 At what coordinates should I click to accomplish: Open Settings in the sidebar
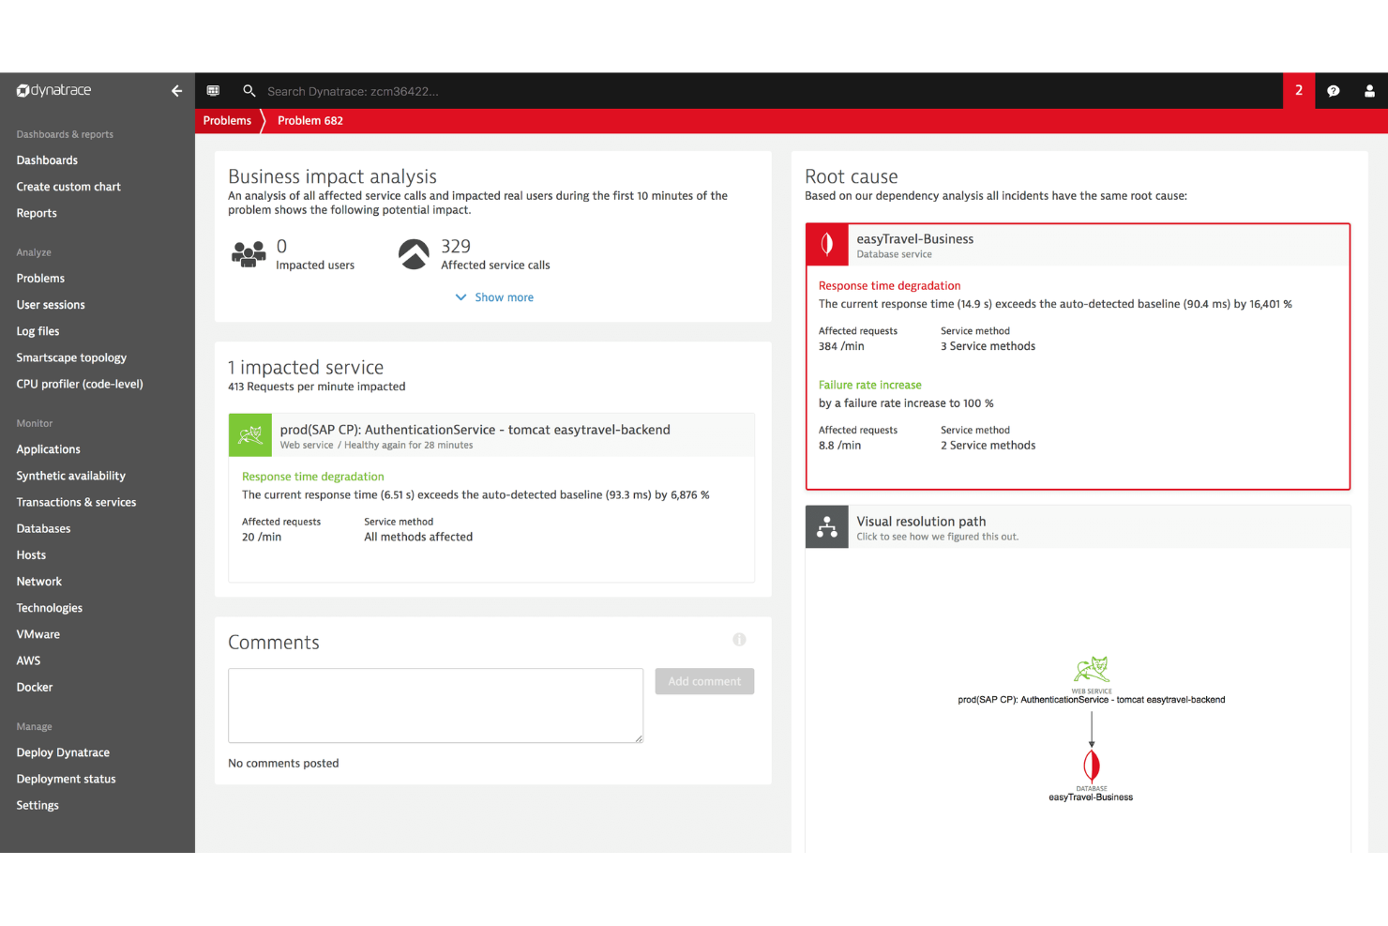(x=38, y=805)
